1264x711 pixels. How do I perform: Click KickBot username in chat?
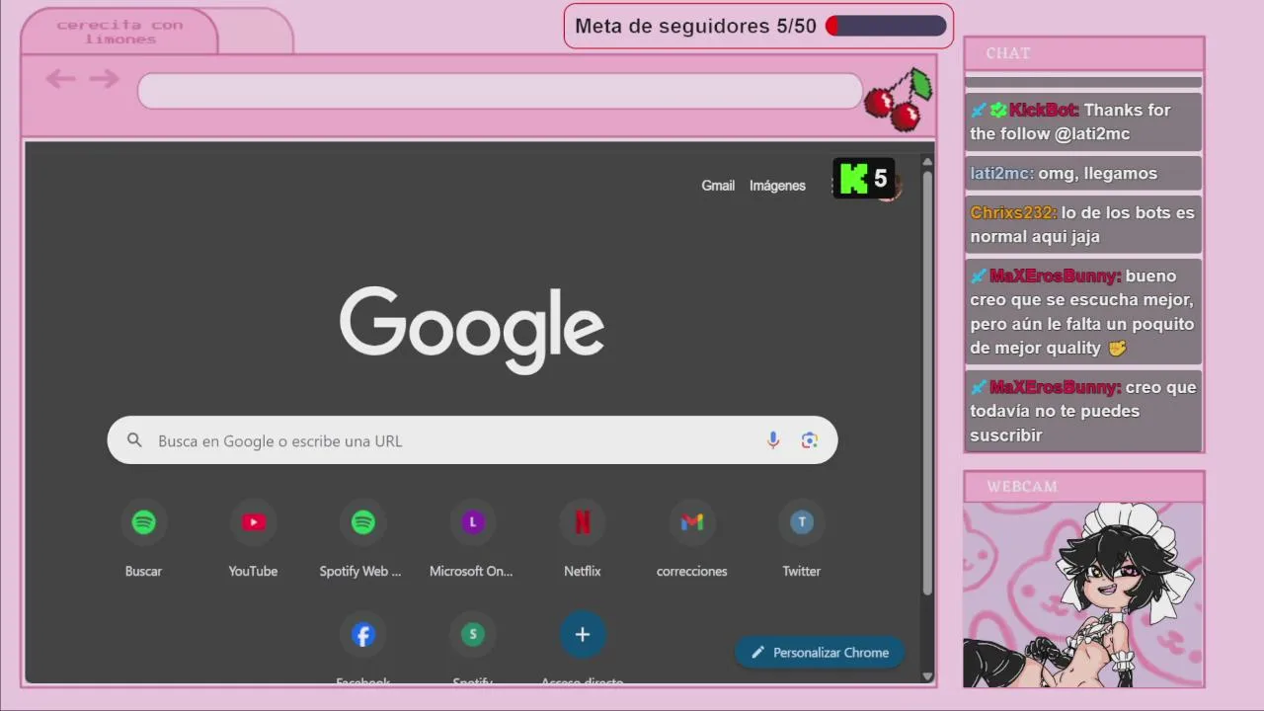tap(1044, 111)
